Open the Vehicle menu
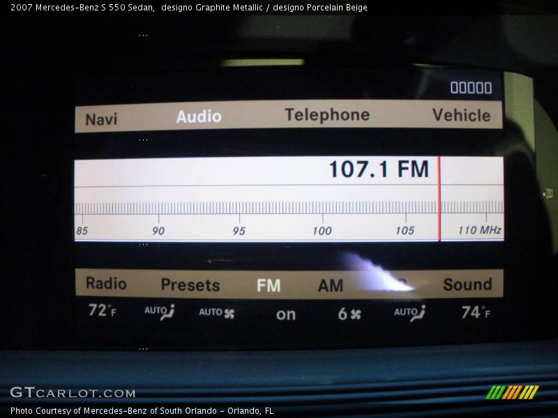The width and height of the screenshot is (558, 418). pyautogui.click(x=462, y=115)
